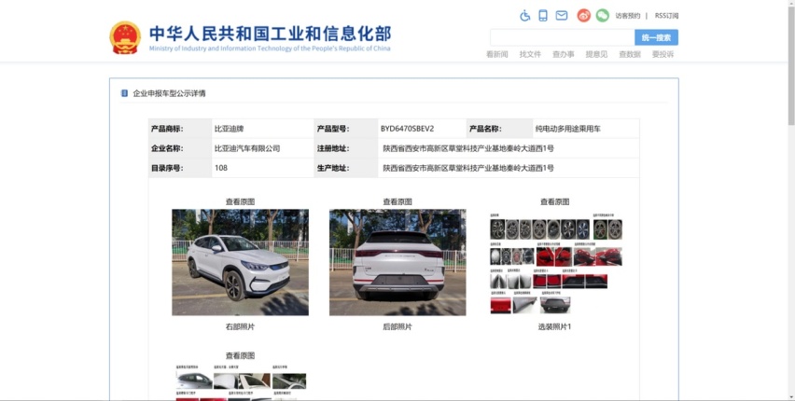Click 查看原图 above the rear photo

(x=397, y=201)
